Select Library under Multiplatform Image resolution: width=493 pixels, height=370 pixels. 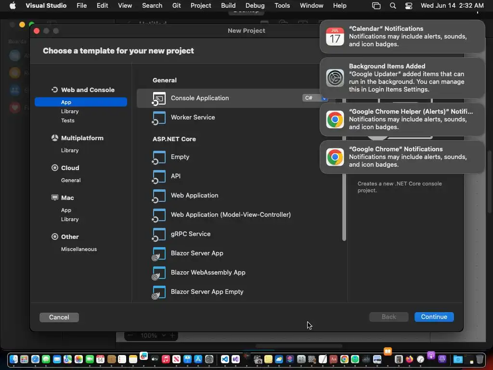click(x=70, y=150)
